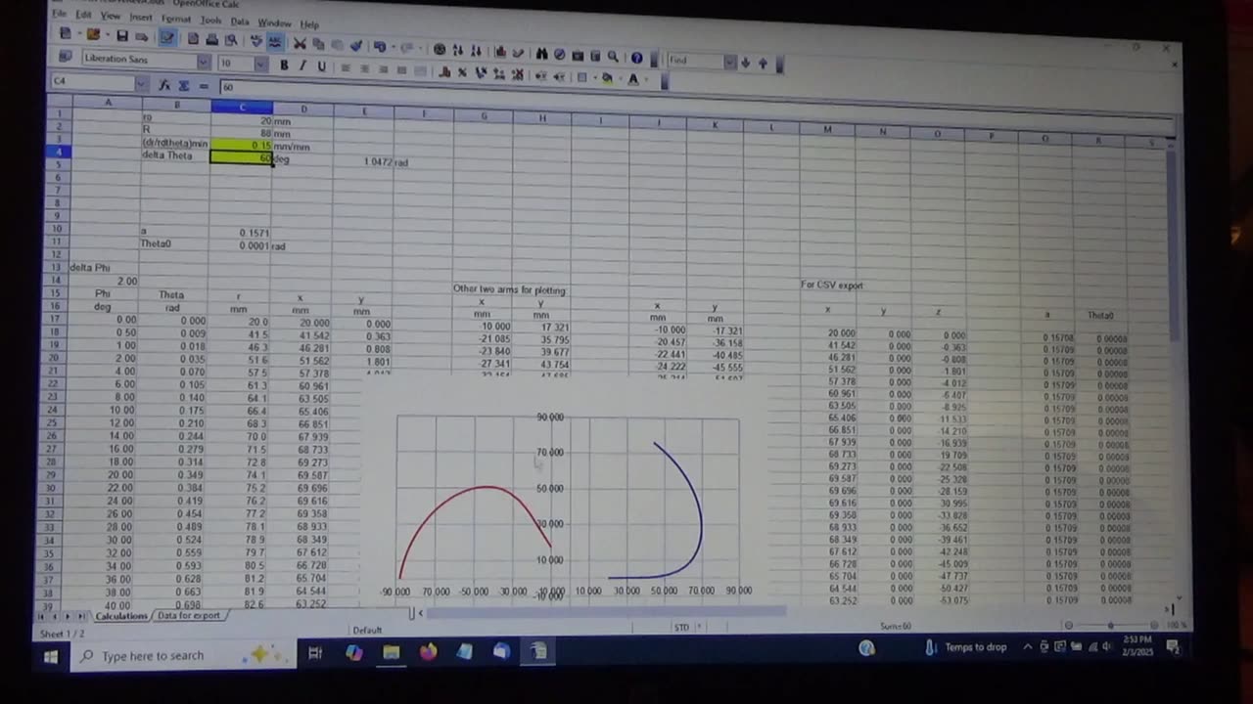Click the Help question mark icon
1253x704 pixels.
coord(637,58)
